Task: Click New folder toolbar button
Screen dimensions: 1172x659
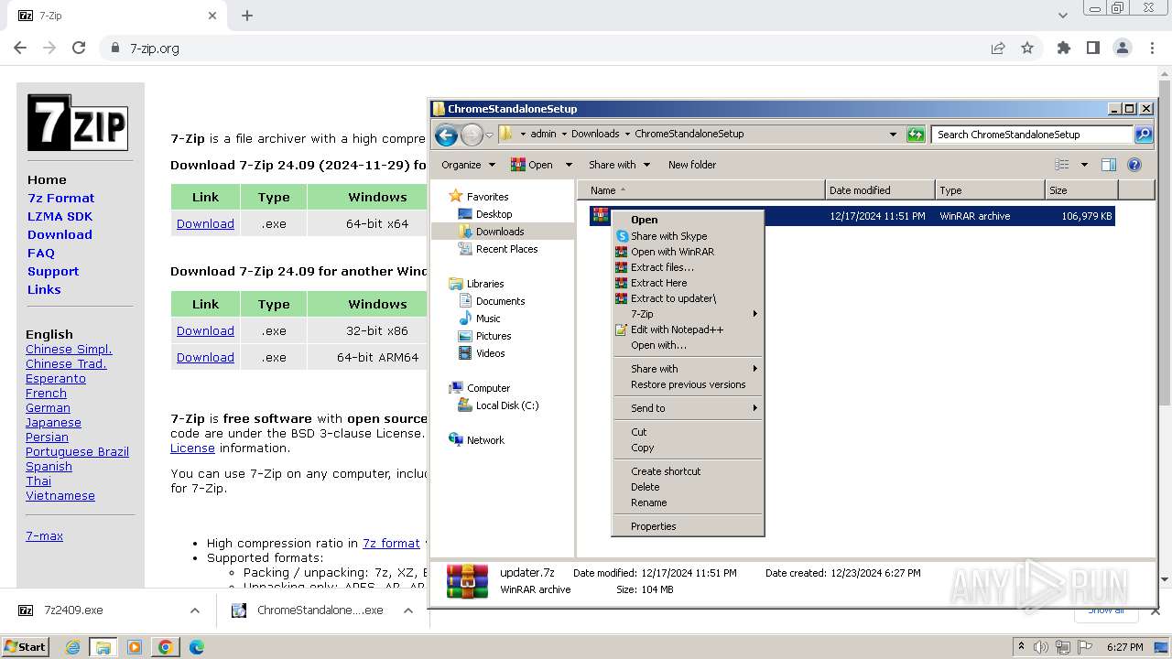Action: coord(692,165)
